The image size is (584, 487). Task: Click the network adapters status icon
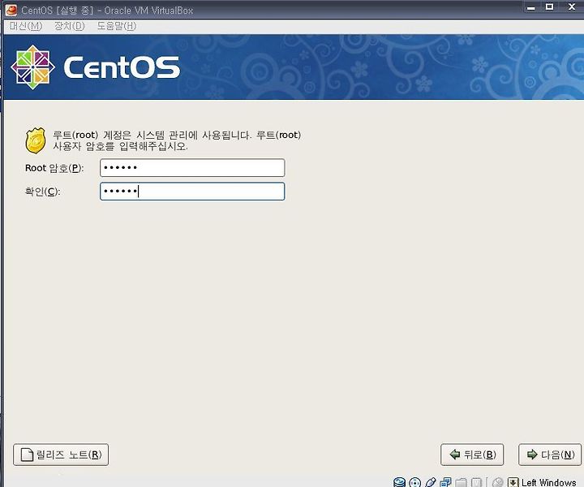click(445, 482)
